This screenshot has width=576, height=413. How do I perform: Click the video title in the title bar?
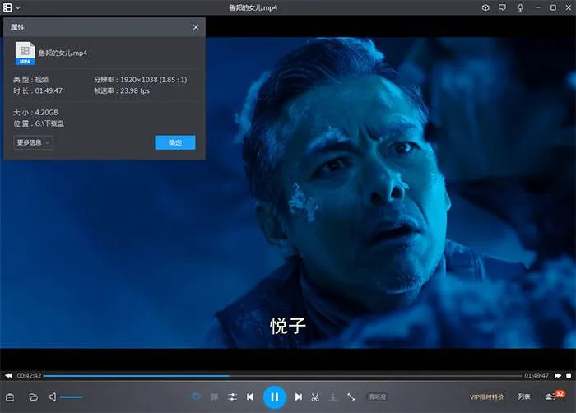253,7
